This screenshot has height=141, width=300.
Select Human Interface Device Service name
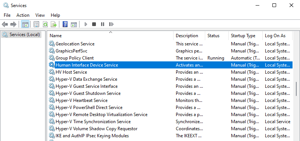coord(87,65)
